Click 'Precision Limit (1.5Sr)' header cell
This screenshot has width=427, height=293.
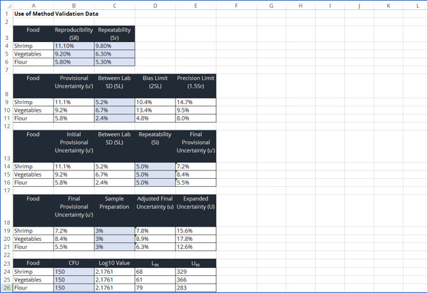click(196, 86)
